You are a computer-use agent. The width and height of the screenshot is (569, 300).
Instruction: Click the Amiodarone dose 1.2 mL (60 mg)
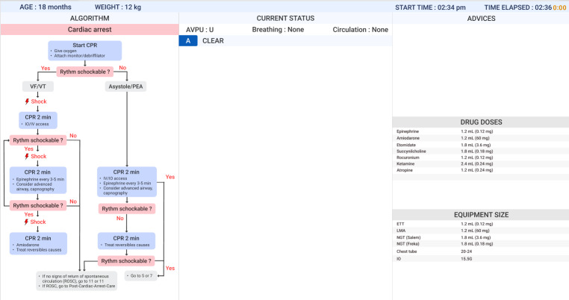[475, 138]
